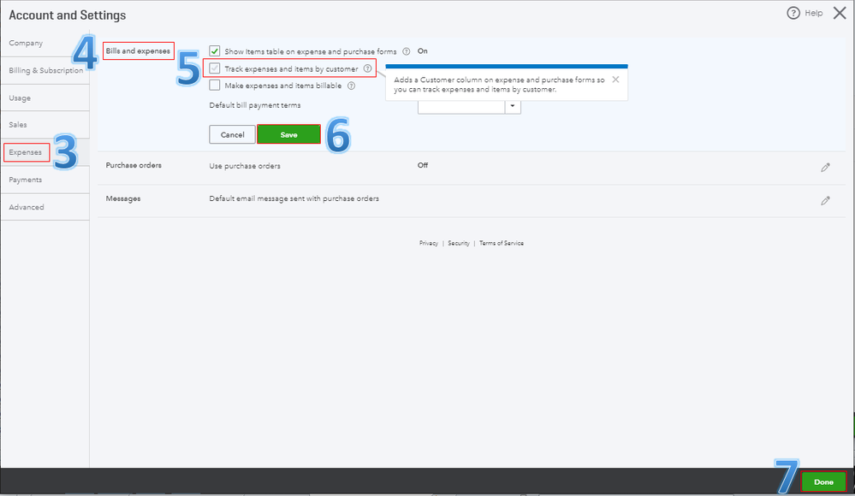The width and height of the screenshot is (855, 496).
Task: Close the Account and Settings dialog
Action: coord(839,13)
